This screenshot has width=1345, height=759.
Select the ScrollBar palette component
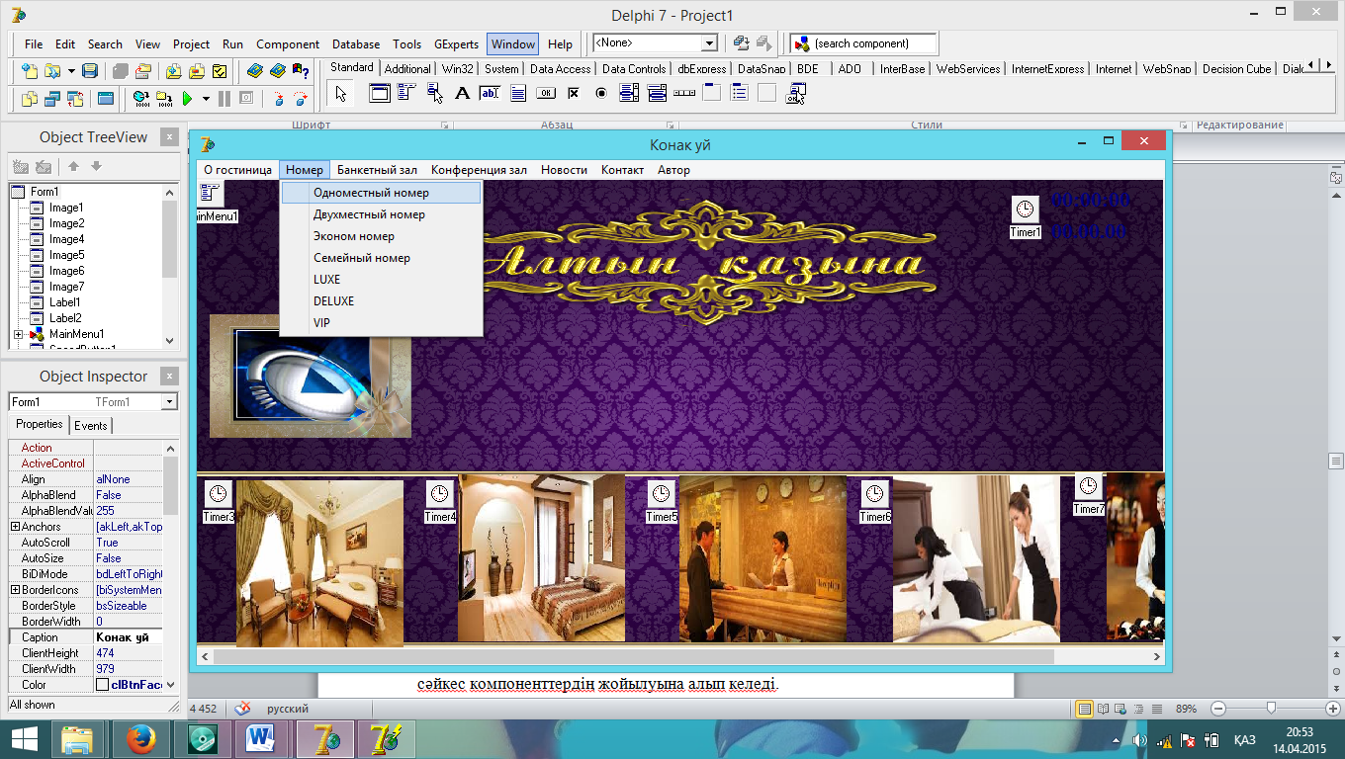[x=683, y=94]
